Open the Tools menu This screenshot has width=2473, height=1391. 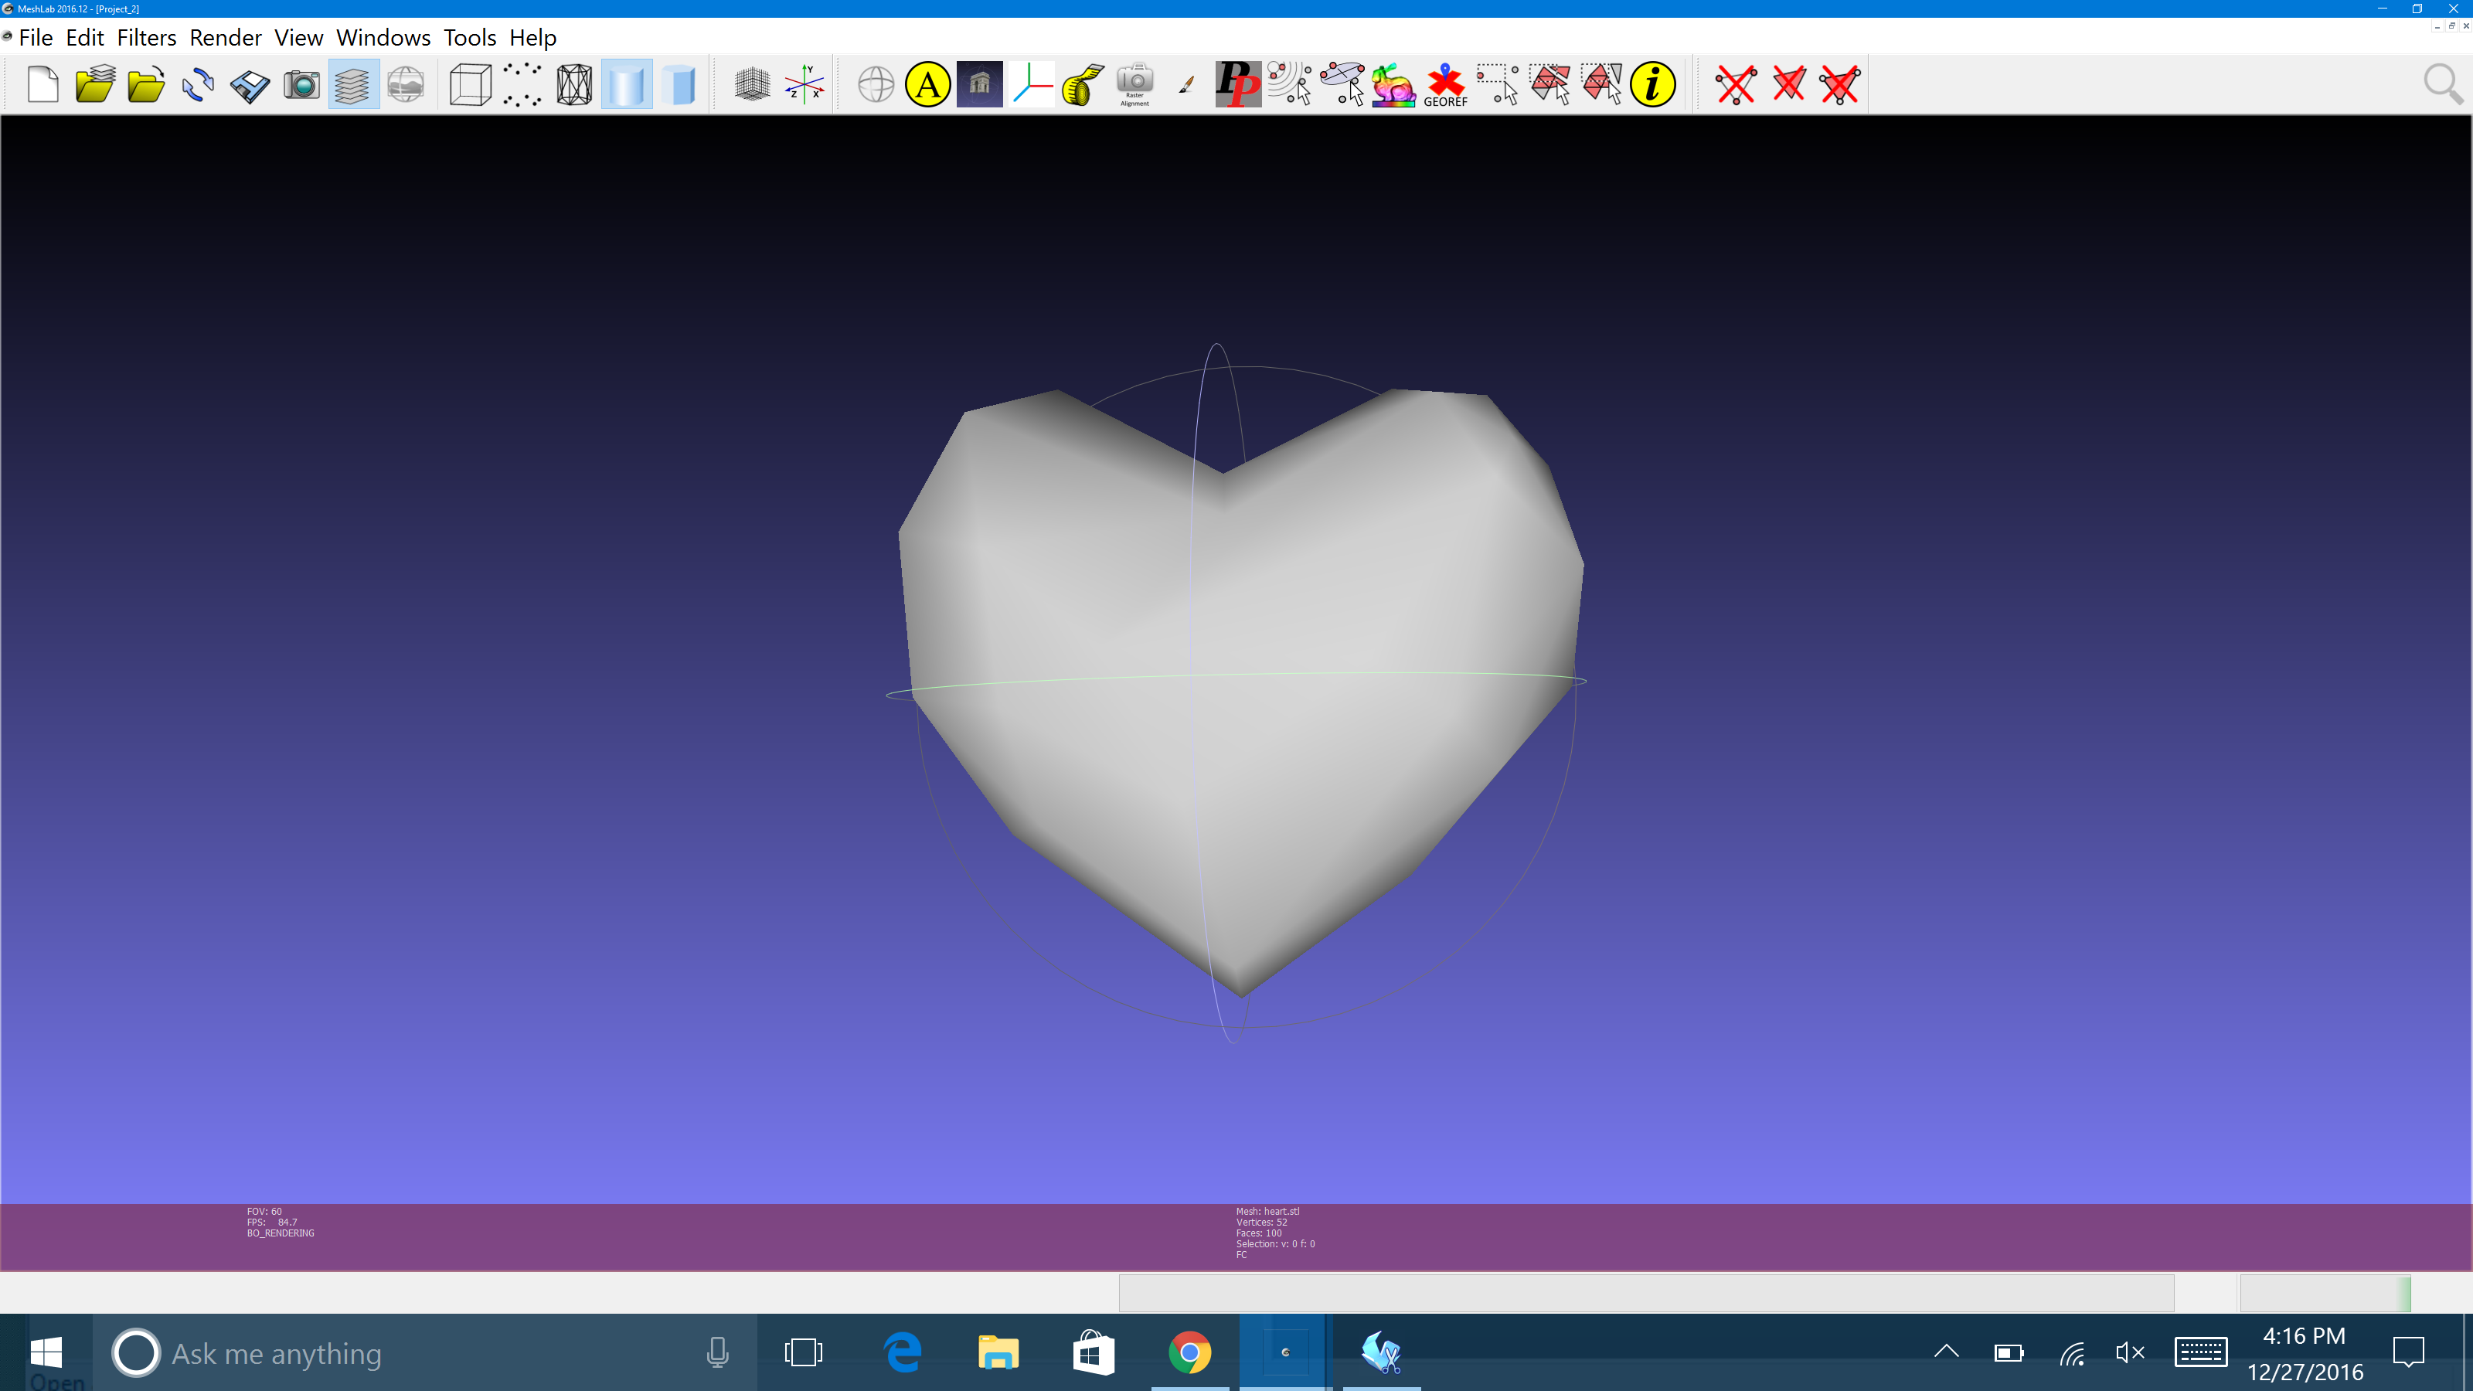(469, 37)
